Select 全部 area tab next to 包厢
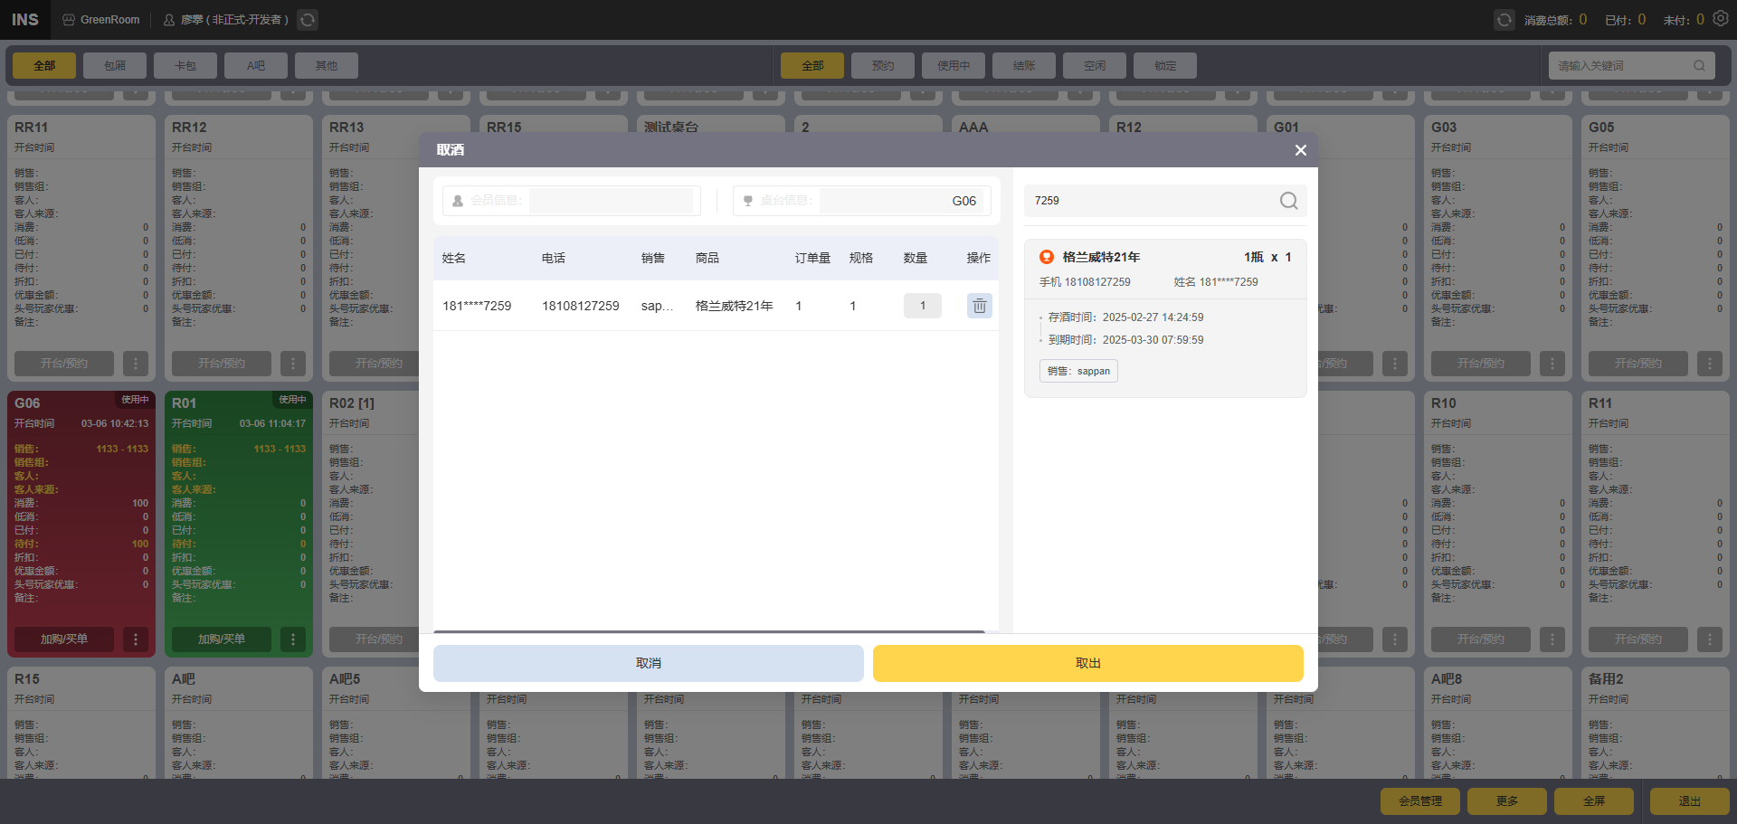This screenshot has height=824, width=1737. coord(44,65)
